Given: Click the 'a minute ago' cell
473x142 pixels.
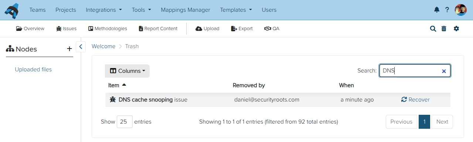Looking at the screenshot, I should (357, 100).
